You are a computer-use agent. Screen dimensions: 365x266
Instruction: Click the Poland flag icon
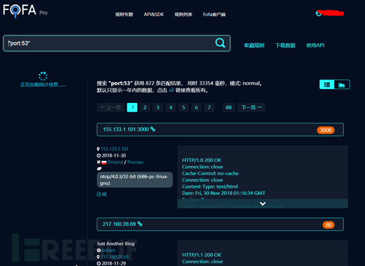coord(104,162)
